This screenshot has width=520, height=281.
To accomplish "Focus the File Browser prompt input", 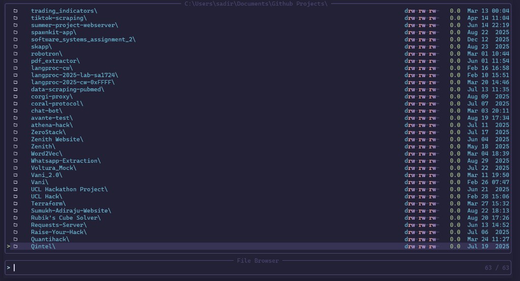I will click(257, 268).
